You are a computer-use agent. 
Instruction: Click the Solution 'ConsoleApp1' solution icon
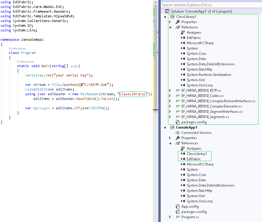click(x=167, y=11)
